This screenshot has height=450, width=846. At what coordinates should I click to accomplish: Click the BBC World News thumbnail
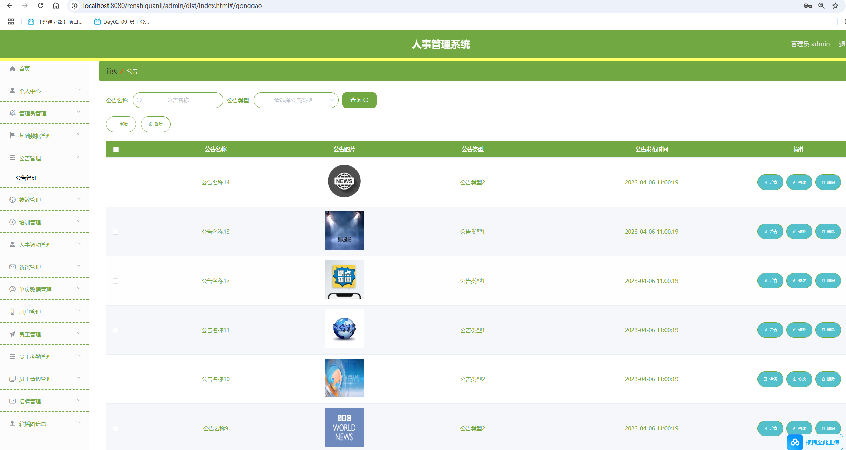(x=344, y=427)
